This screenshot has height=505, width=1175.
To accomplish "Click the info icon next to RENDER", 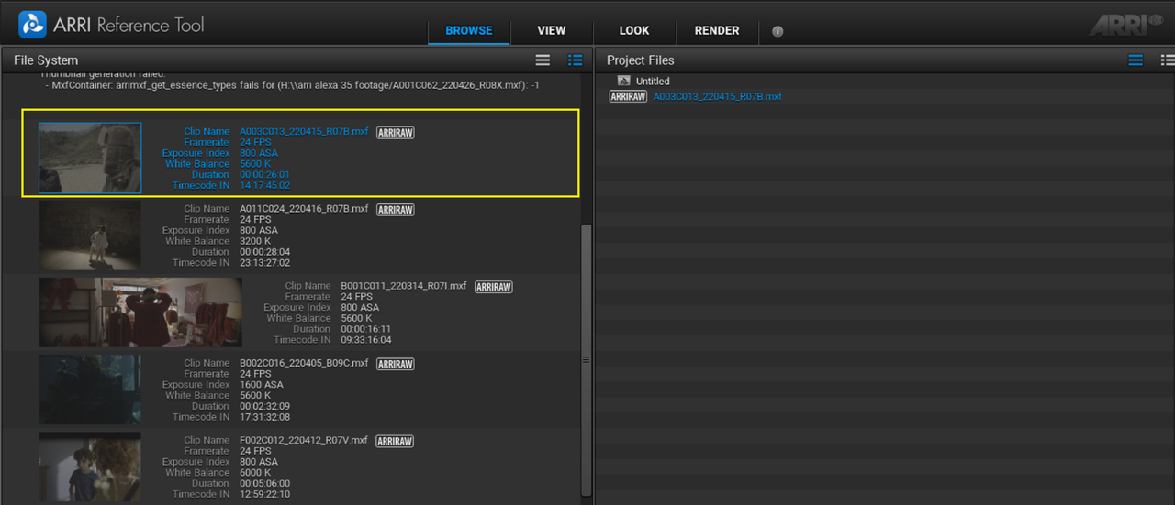I will (778, 31).
